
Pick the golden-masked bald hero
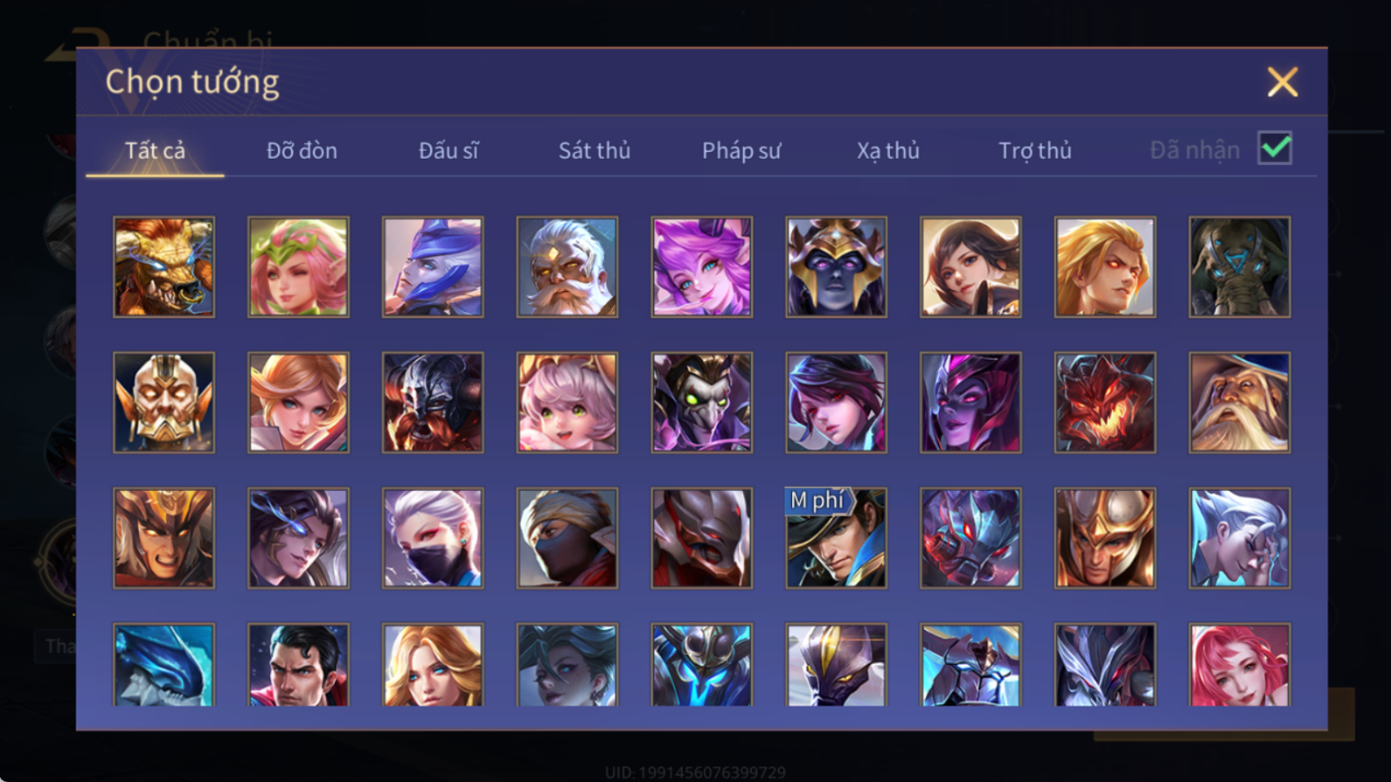click(164, 402)
